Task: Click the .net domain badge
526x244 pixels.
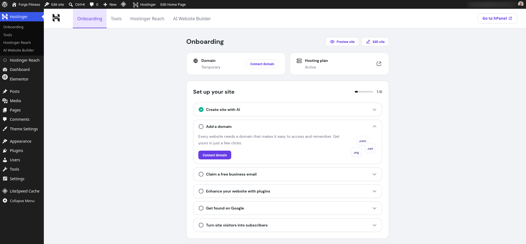Action: [370, 149]
